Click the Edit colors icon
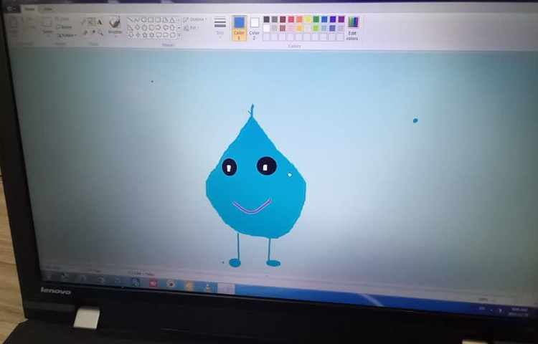Image resolution: width=538 pixels, height=344 pixels. pyautogui.click(x=352, y=27)
